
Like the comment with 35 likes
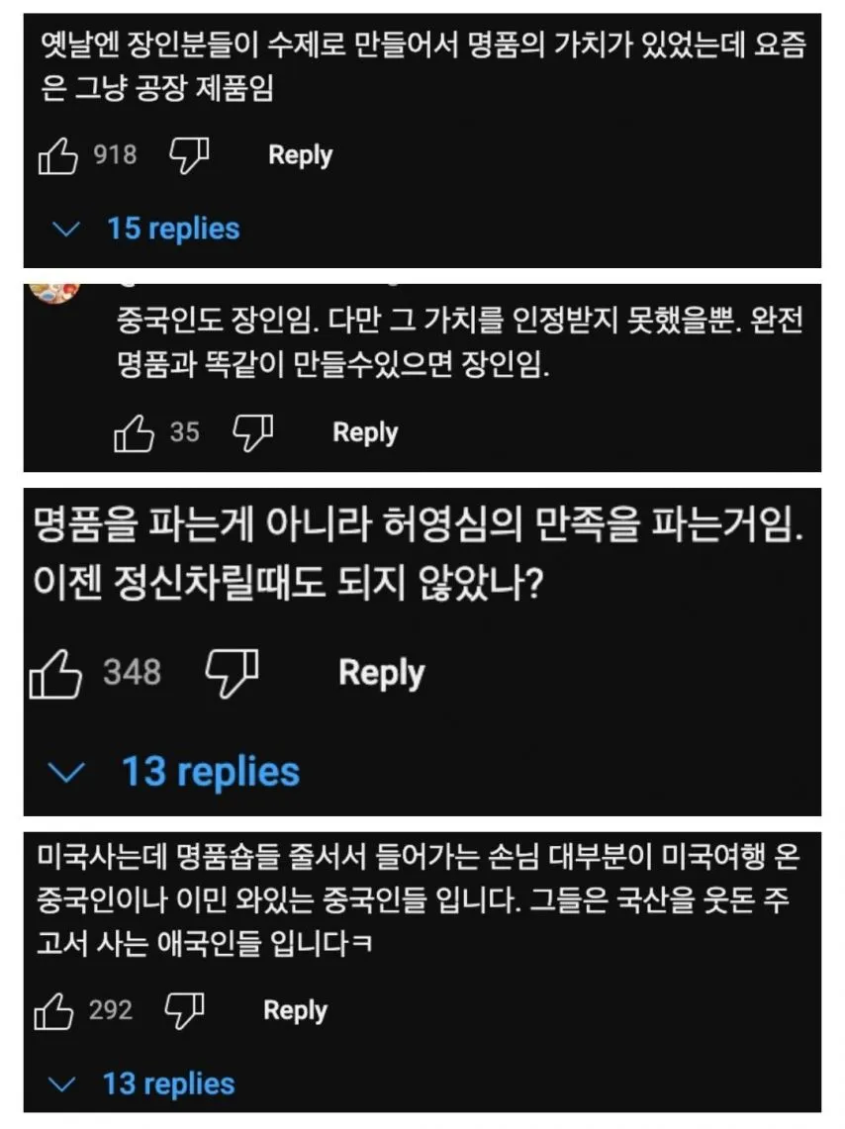point(134,433)
